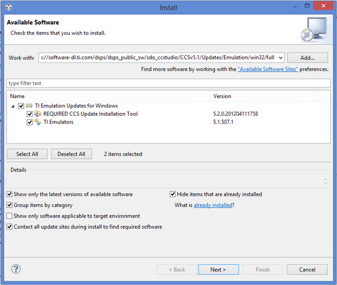Select TI Emulation Updates for Windows row

[77, 106]
